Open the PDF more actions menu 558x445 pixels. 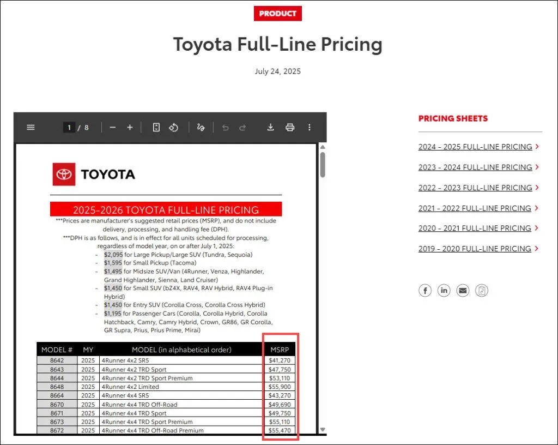click(x=310, y=128)
